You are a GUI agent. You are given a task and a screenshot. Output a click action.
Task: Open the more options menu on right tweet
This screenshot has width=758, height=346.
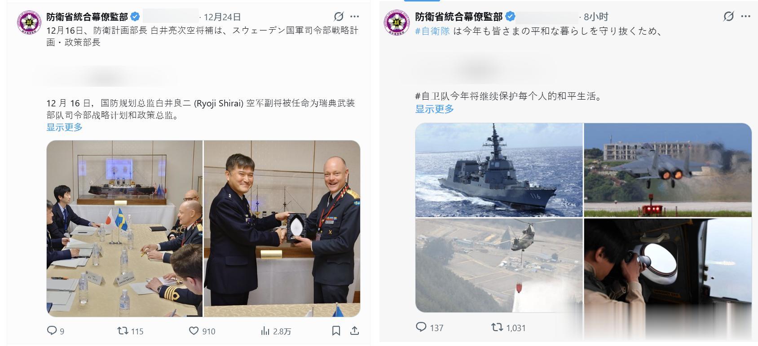(746, 17)
